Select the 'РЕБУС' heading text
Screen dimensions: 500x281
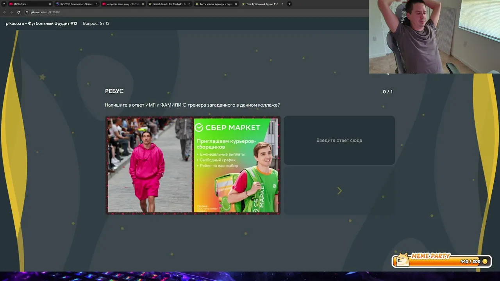114,91
